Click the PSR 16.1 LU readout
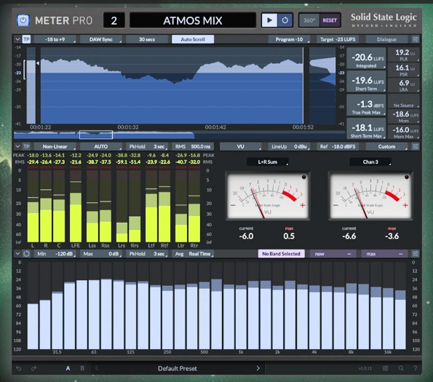433x382 pixels. [x=404, y=70]
